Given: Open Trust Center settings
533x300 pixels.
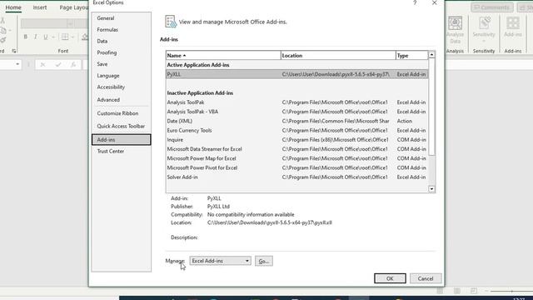Looking at the screenshot, I should 111,151.
